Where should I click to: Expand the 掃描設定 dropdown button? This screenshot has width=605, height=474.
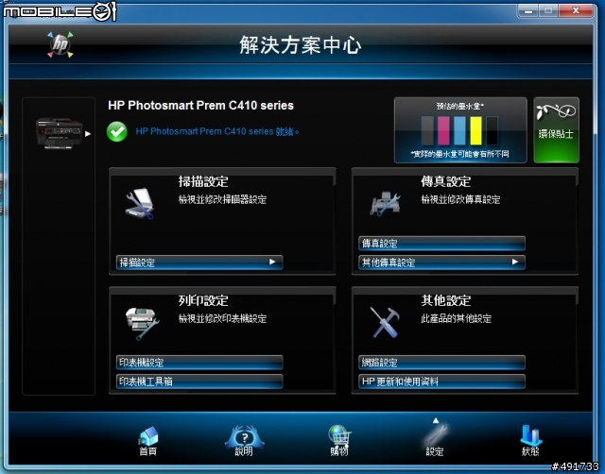coord(199,262)
